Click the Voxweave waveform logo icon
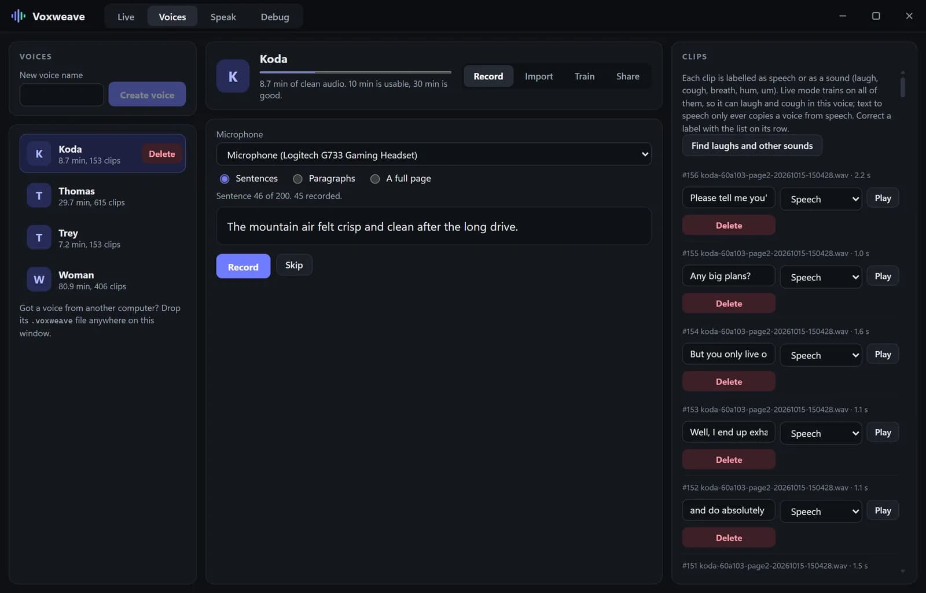The image size is (926, 593). pos(18,16)
